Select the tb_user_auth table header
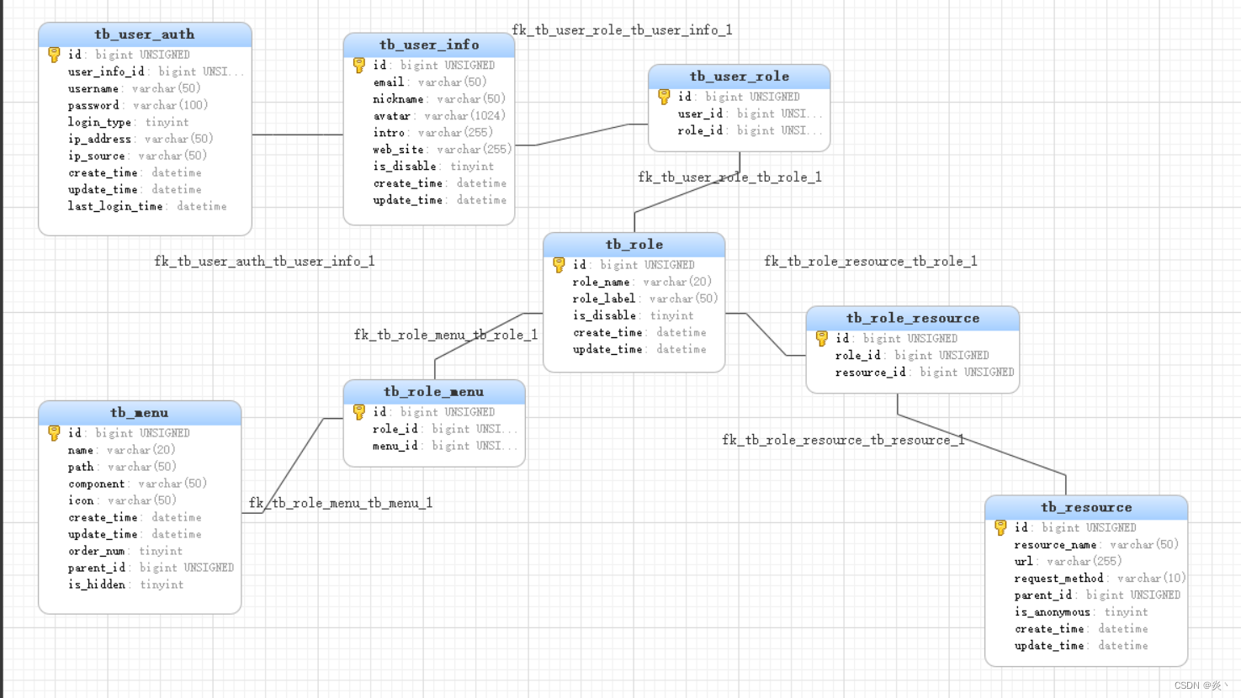This screenshot has width=1241, height=698. pos(145,34)
